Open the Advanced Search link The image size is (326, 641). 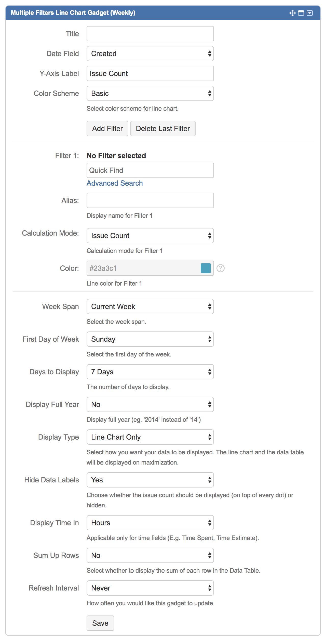(x=115, y=183)
